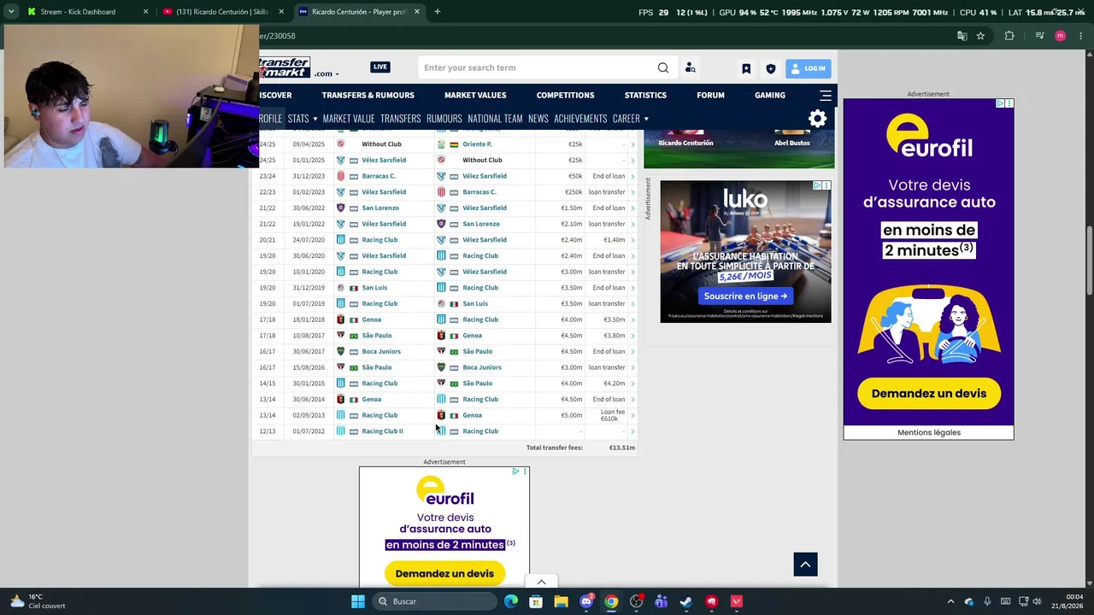Image resolution: width=1094 pixels, height=615 pixels.
Task: Open the Transfermarkt watchlist bookmark icon
Action: [746, 68]
